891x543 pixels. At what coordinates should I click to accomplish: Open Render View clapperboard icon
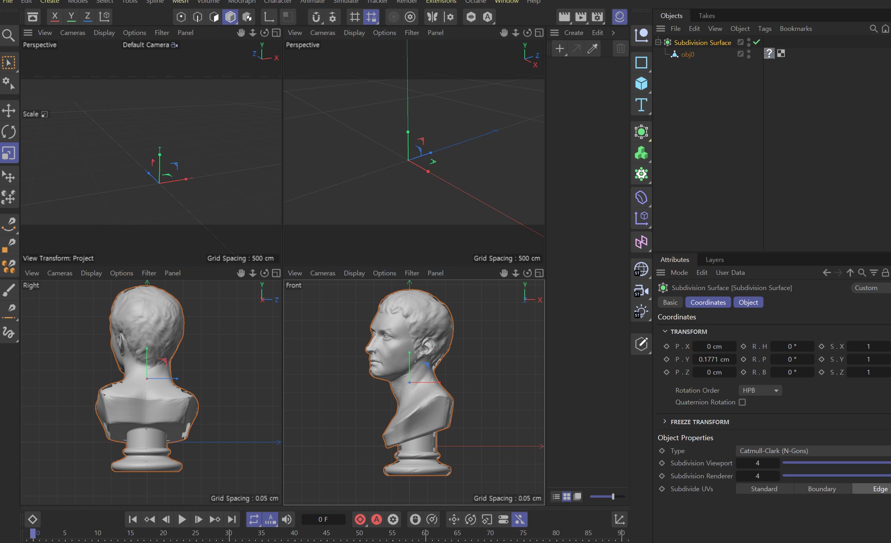click(x=564, y=17)
